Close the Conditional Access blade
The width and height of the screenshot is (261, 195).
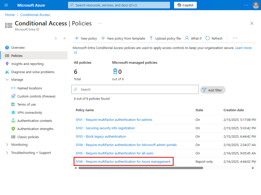pyautogui.click(x=252, y=23)
